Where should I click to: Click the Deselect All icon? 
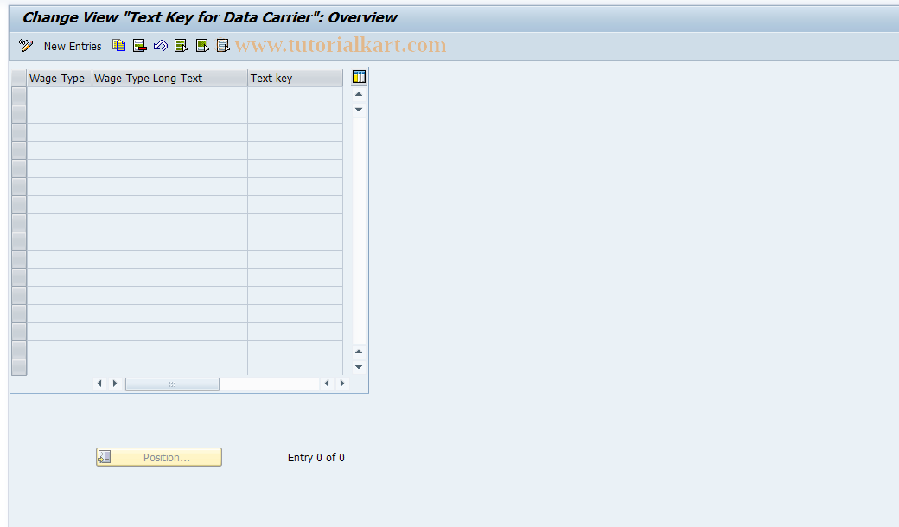tap(222, 46)
